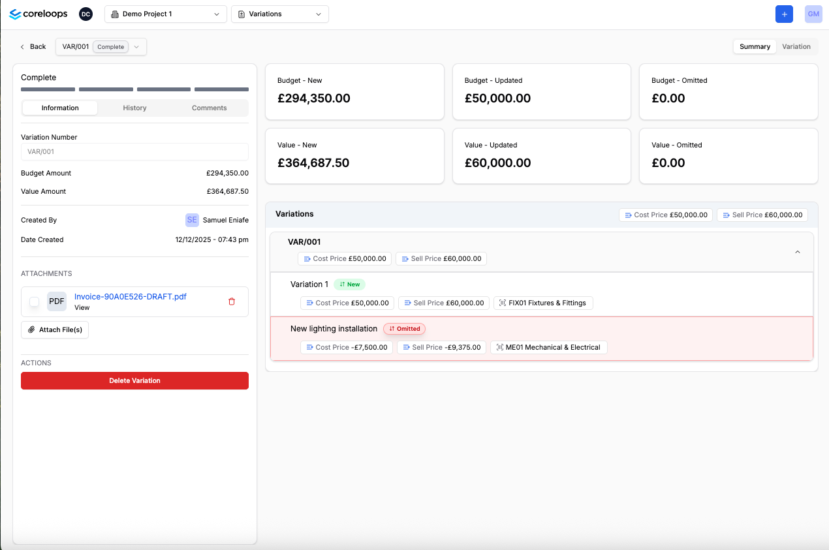This screenshot has width=829, height=550.
Task: Click the red trash icon beside the invoice
Action: click(x=232, y=301)
